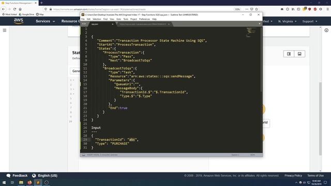Click the system clock on the taskbar
This screenshot has width=331, height=186.
coord(316,182)
